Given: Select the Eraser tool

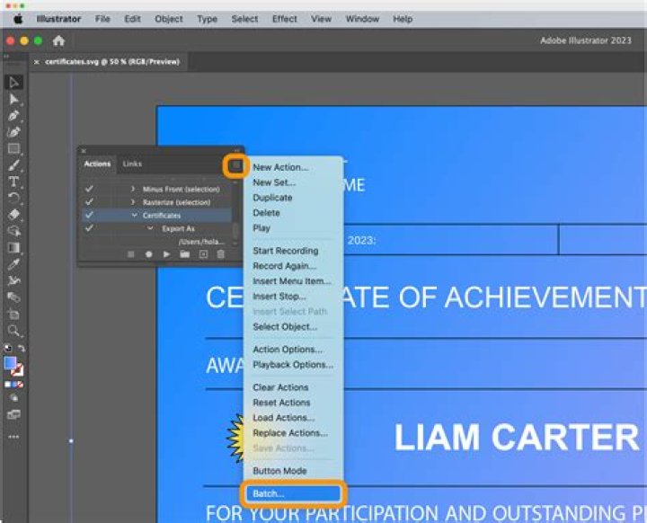Looking at the screenshot, I should (13, 215).
